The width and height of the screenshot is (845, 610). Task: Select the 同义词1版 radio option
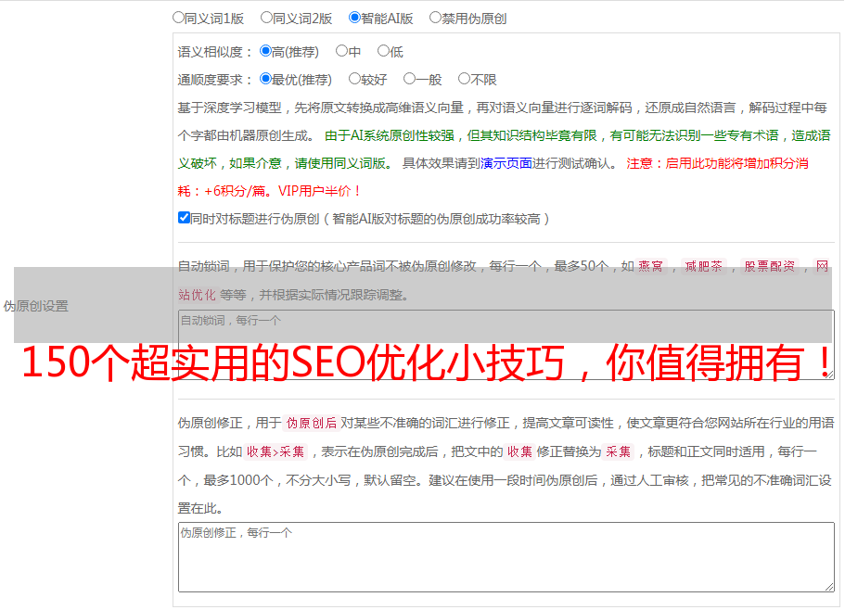(x=178, y=18)
